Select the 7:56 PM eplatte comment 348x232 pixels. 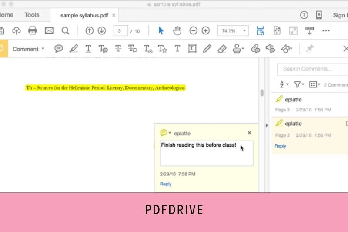click(x=310, y=104)
